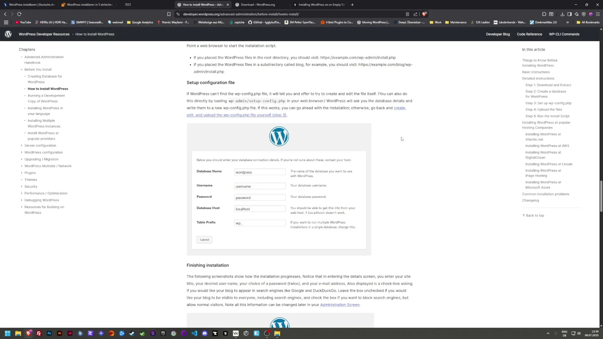Open the Administration Screen link

pos(340,304)
